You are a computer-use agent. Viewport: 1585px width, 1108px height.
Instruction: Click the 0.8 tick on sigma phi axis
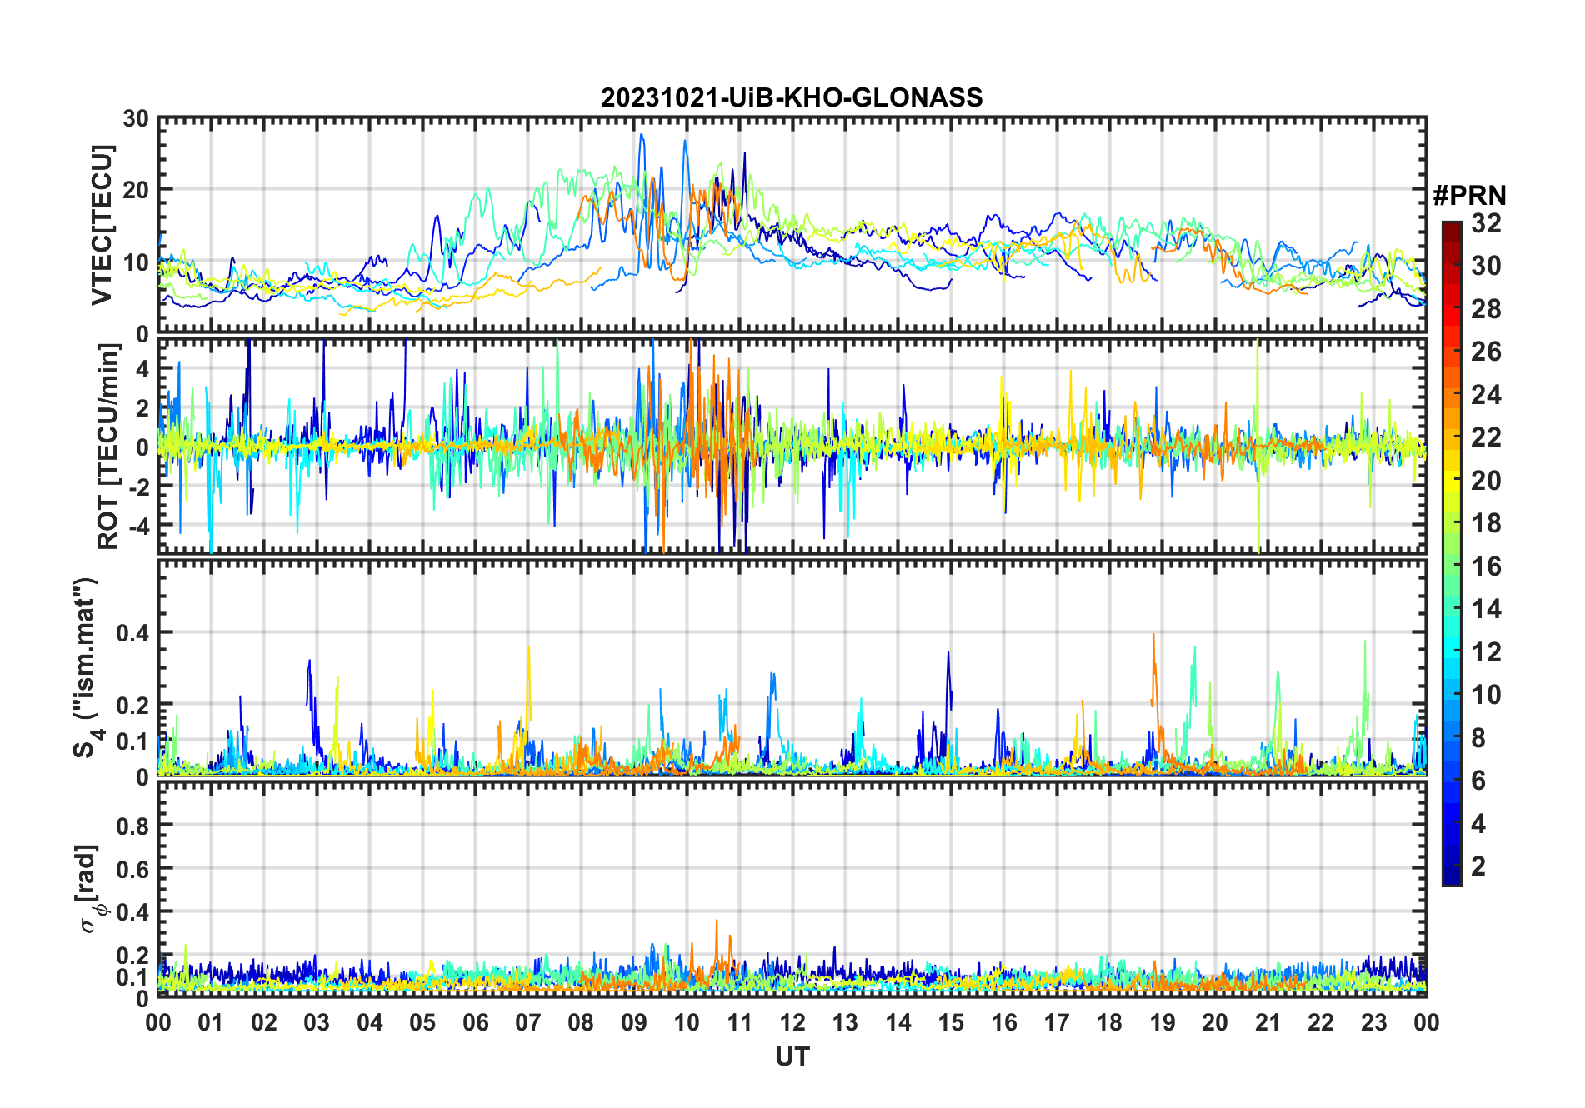tap(132, 826)
